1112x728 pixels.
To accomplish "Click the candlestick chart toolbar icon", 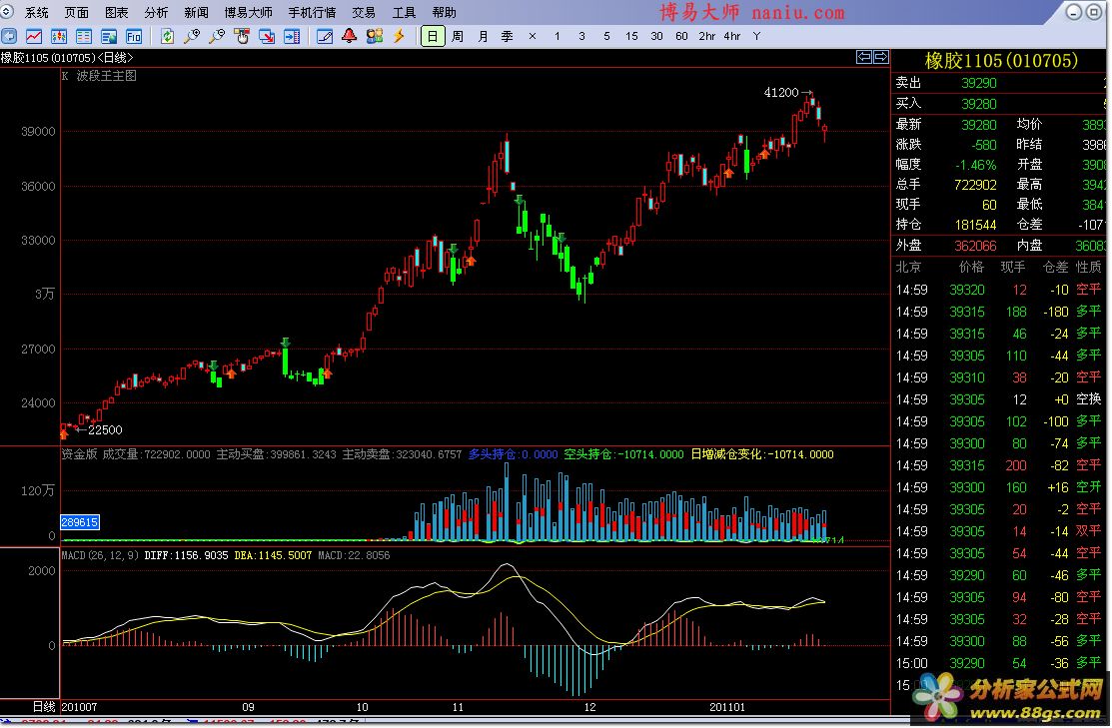I will (59, 36).
